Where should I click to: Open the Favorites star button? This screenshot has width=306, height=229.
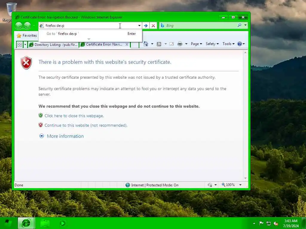[x=27, y=35]
